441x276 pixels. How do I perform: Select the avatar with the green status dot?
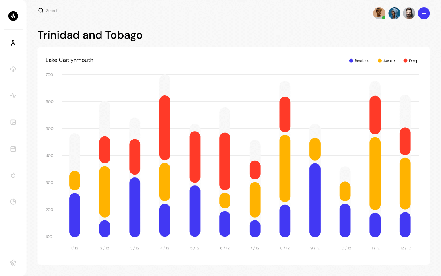tap(379, 13)
